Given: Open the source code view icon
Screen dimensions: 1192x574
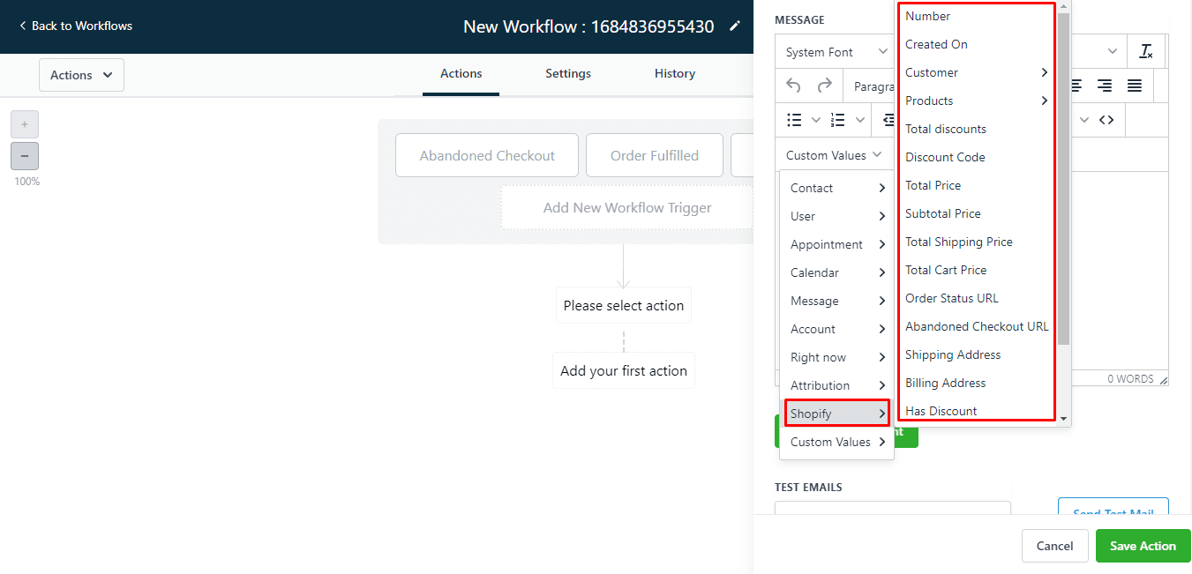Looking at the screenshot, I should [1106, 120].
